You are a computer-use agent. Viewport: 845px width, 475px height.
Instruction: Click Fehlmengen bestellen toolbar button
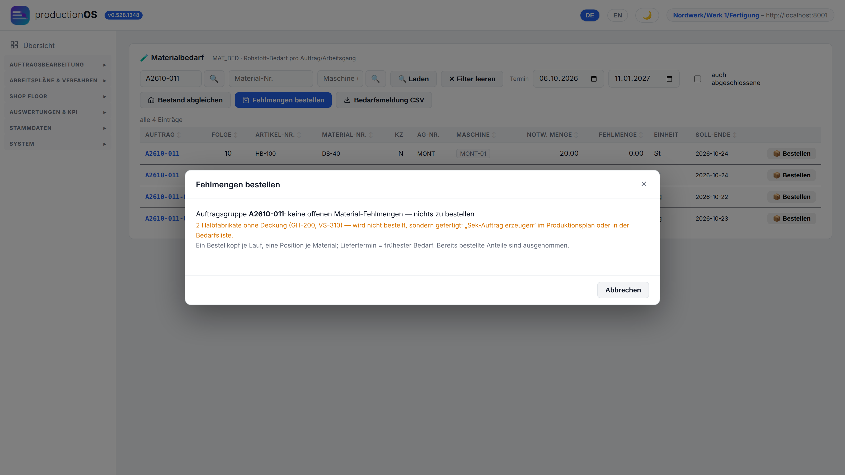coord(283,100)
